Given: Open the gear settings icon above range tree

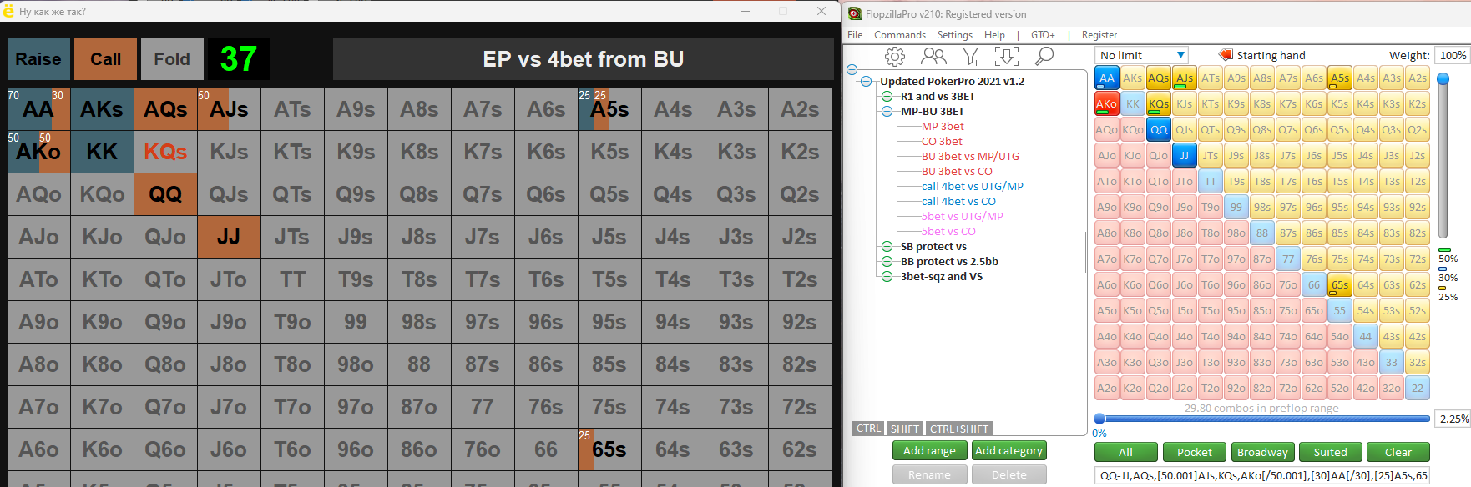Looking at the screenshot, I should tap(895, 57).
